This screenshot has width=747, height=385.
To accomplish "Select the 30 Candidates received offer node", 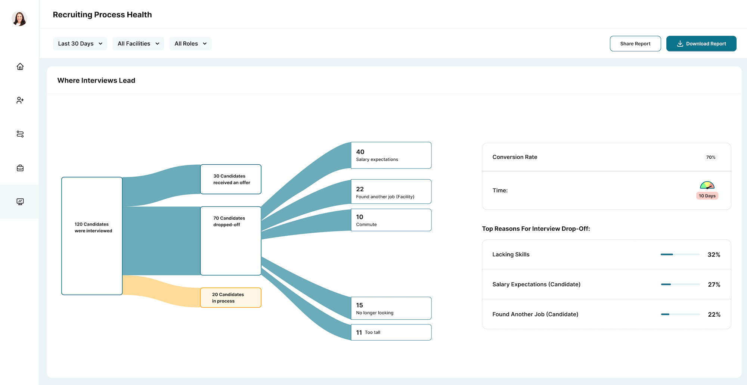I will tap(231, 179).
